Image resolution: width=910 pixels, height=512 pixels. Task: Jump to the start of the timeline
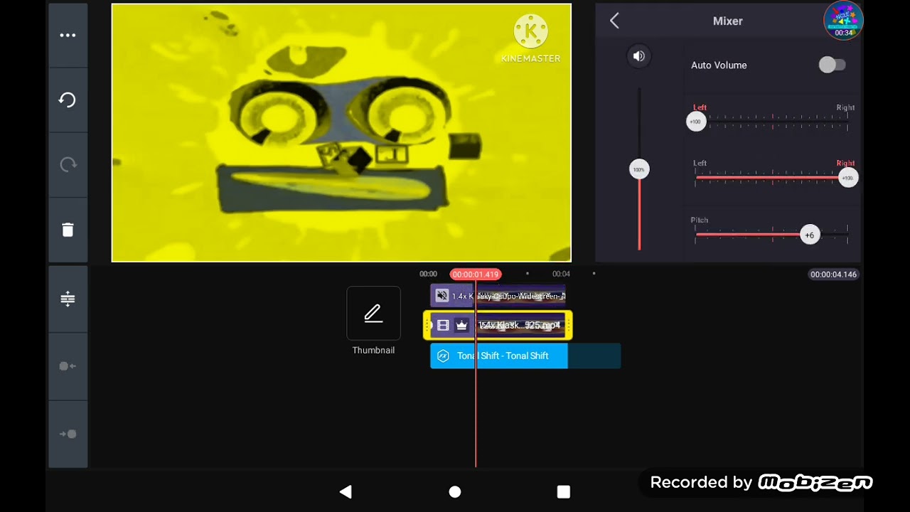click(68, 366)
